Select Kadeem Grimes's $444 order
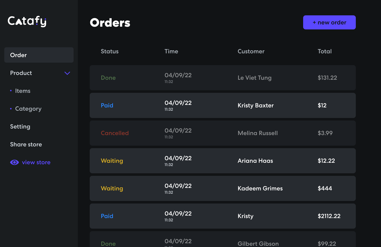 tap(223, 189)
